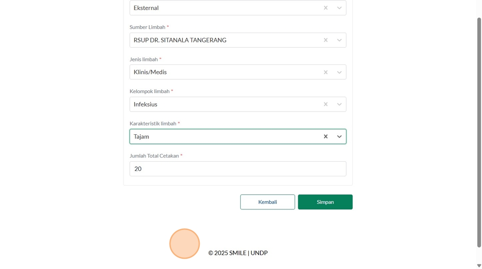The width and height of the screenshot is (482, 269).
Task: Expand Jenis limbah chevron arrow
Action: tap(339, 72)
